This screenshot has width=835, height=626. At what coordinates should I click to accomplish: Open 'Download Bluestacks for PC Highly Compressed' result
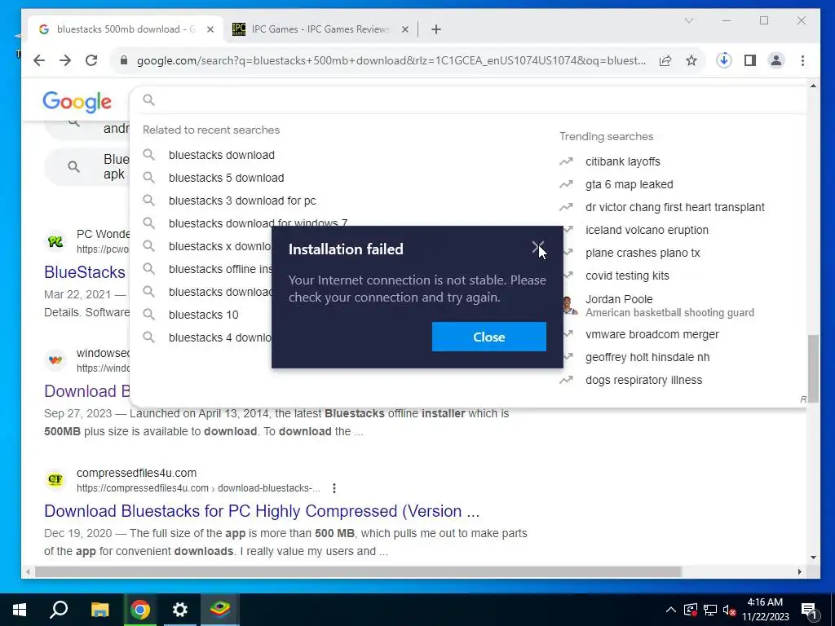click(262, 511)
